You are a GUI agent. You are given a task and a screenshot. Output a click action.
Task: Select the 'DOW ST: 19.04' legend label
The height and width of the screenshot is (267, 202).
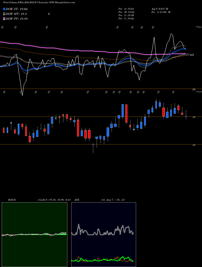17,9
